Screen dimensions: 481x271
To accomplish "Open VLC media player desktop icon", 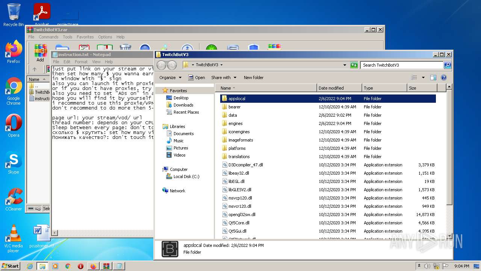I will [x=14, y=239].
